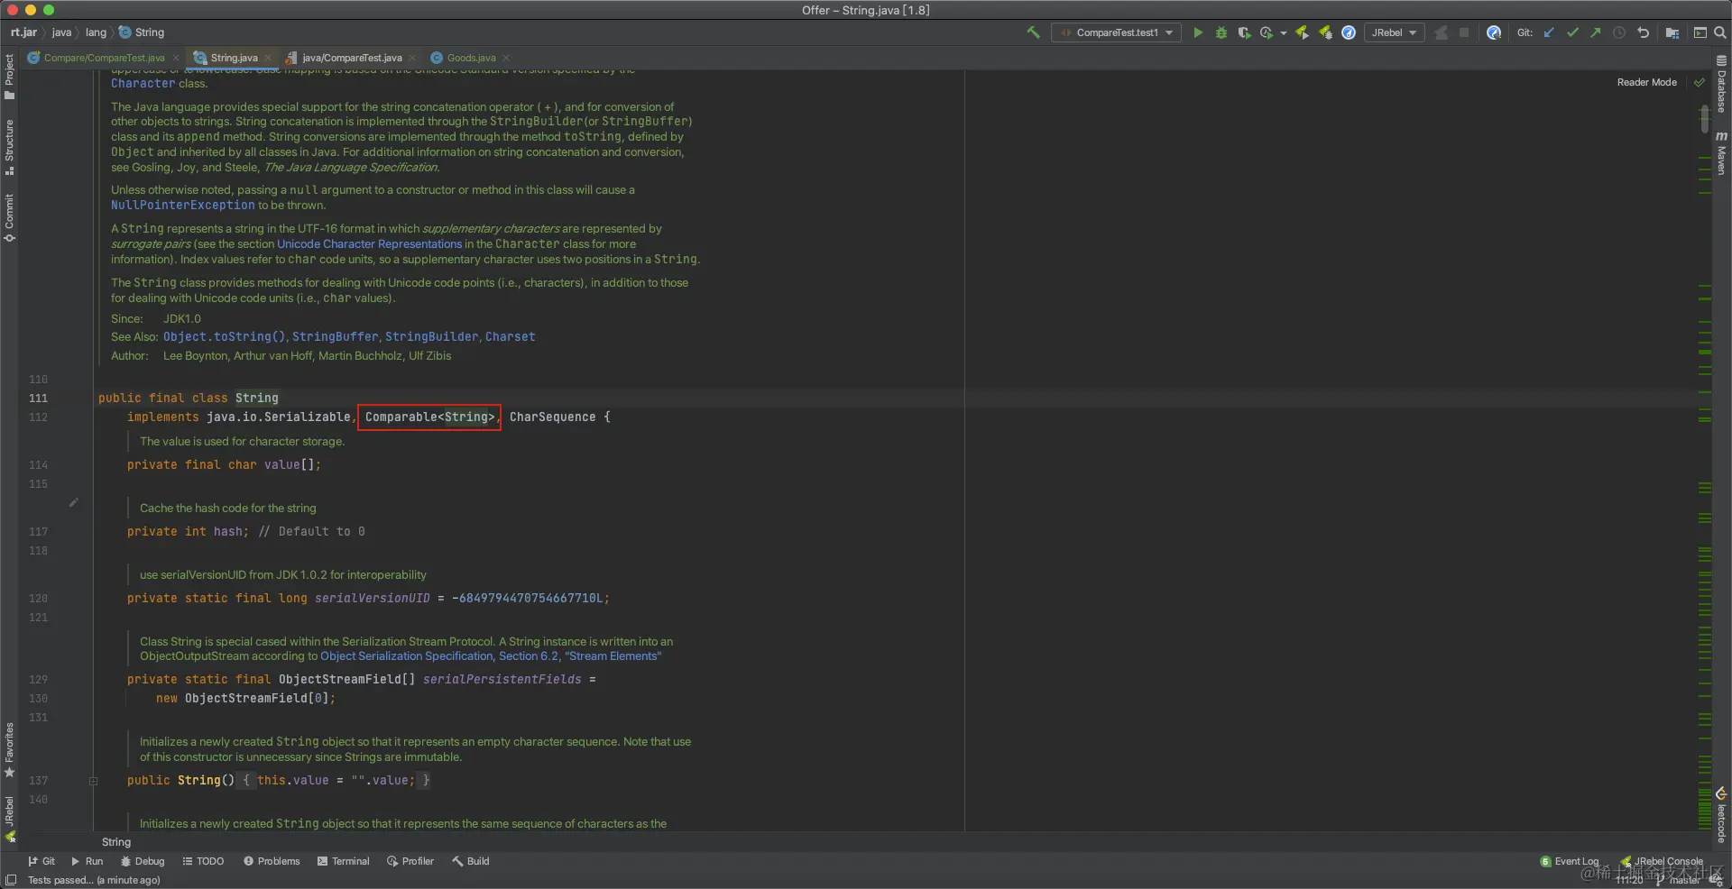Open the Database tool window
Screen dimensions: 1732x889
coord(1721,84)
